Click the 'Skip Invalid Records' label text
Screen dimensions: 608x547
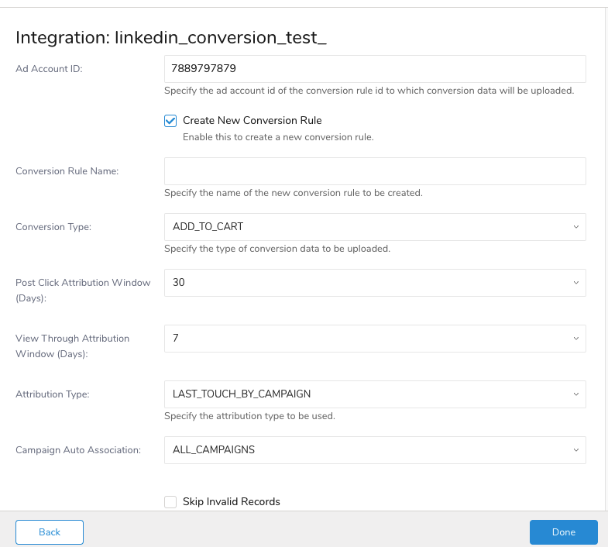click(231, 502)
